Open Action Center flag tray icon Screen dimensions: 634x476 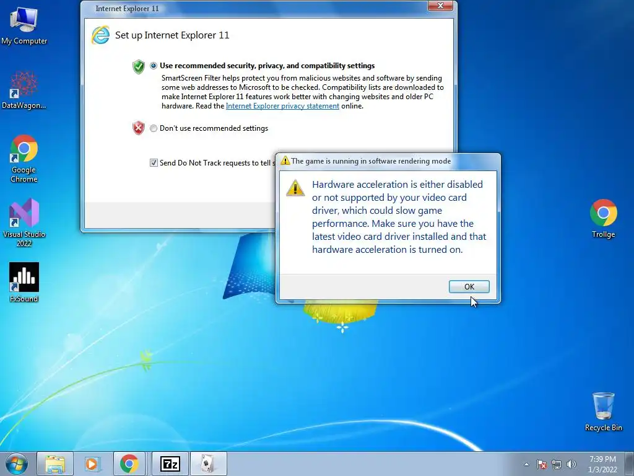coord(542,464)
